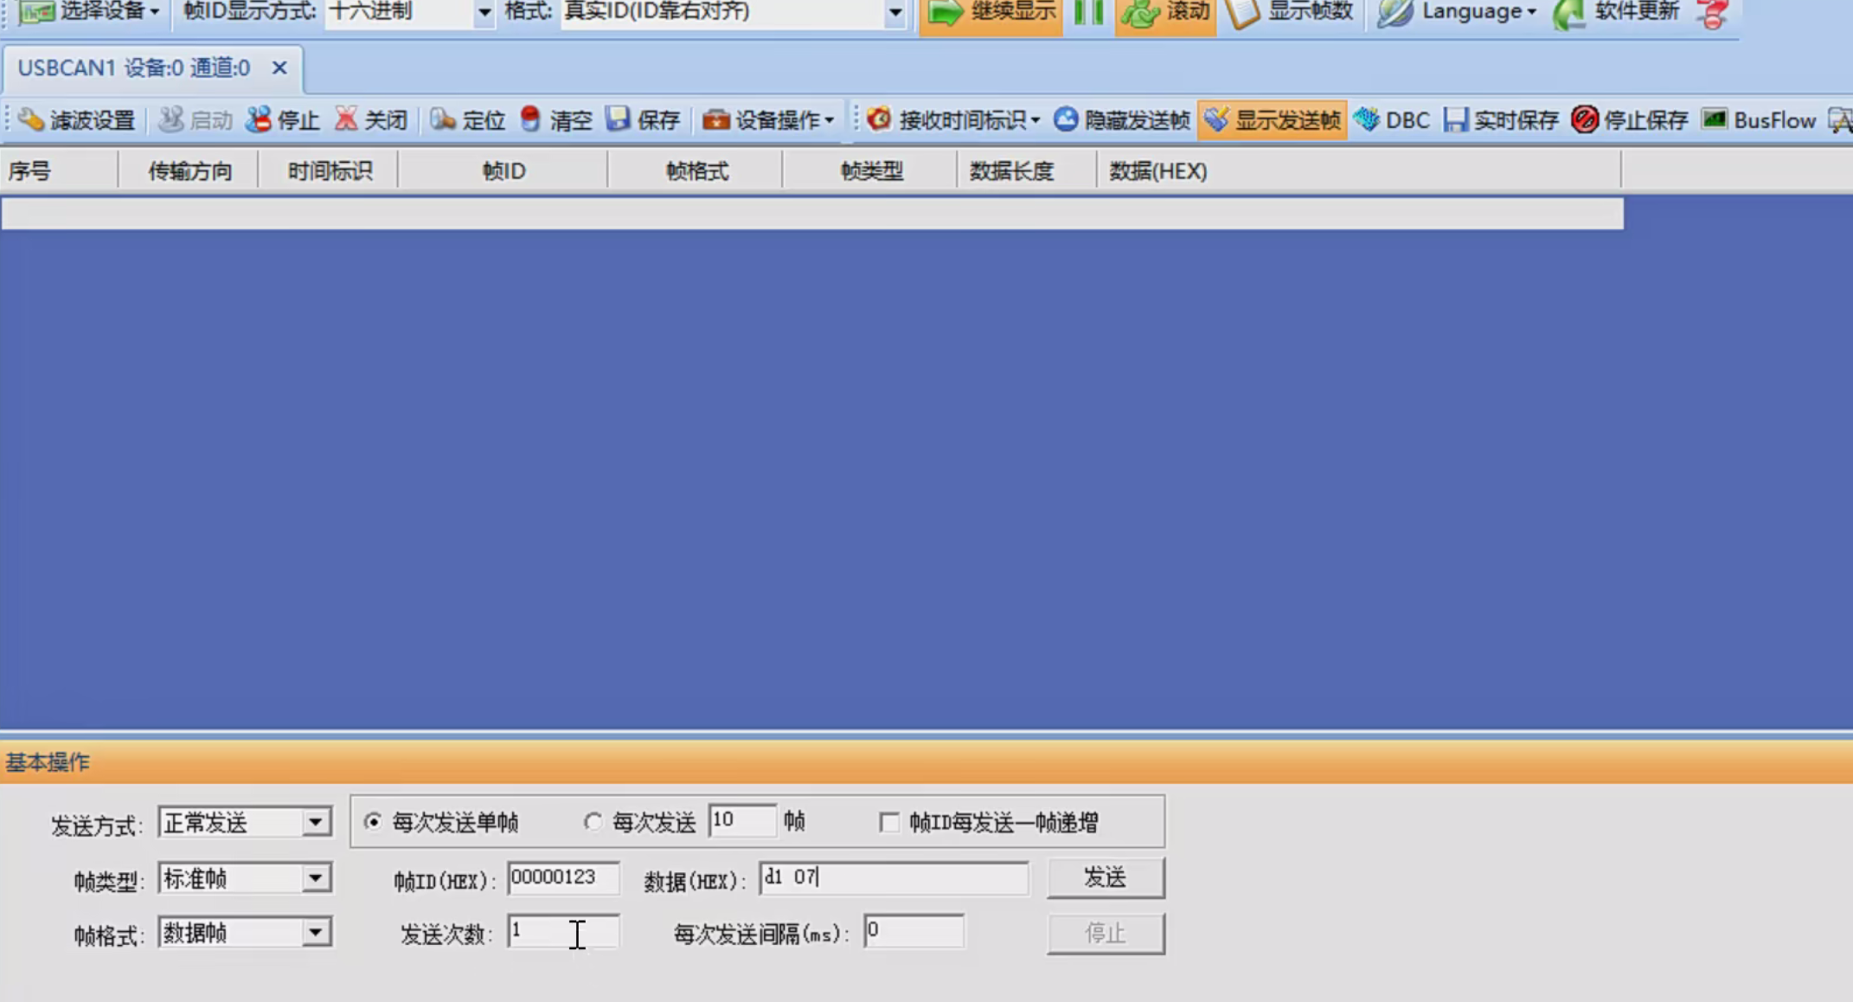
Task: Click the 停止 stop icon in toolbar
Action: tap(259, 119)
